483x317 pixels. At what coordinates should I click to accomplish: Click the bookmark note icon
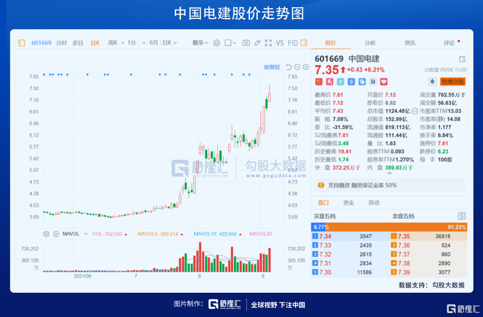coord(373,82)
